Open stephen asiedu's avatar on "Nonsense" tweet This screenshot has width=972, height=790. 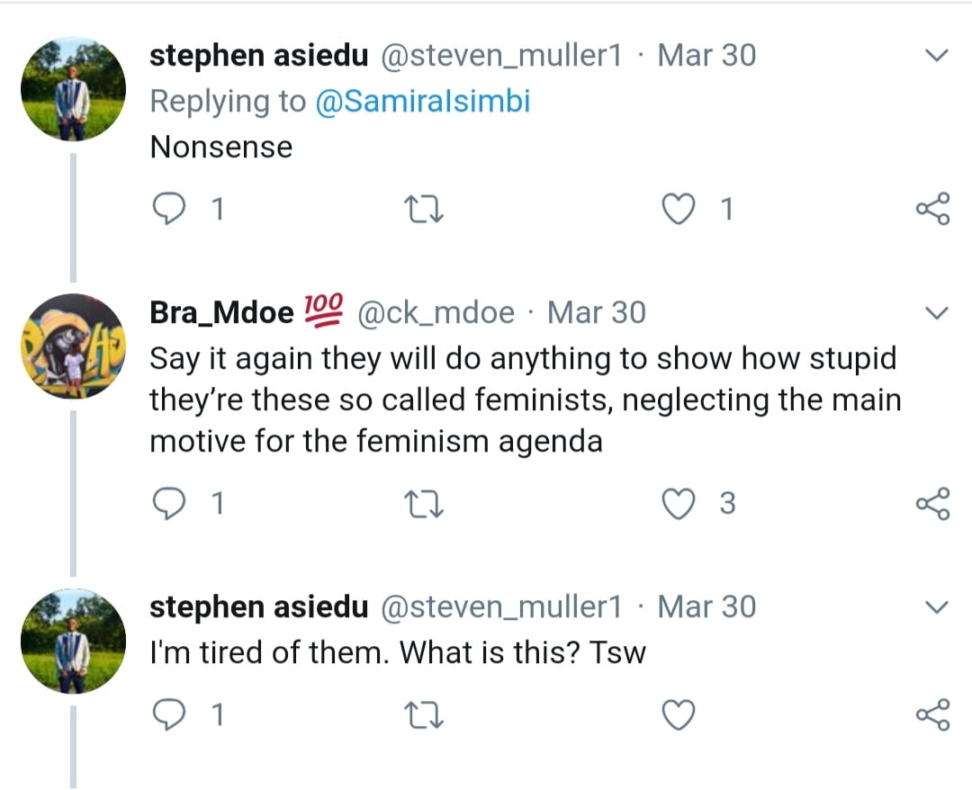tap(73, 90)
